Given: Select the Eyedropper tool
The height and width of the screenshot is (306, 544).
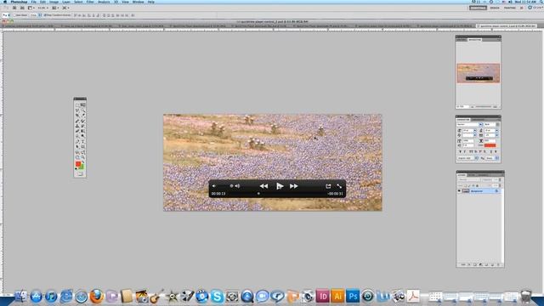Looking at the screenshot, I should pos(83,116).
